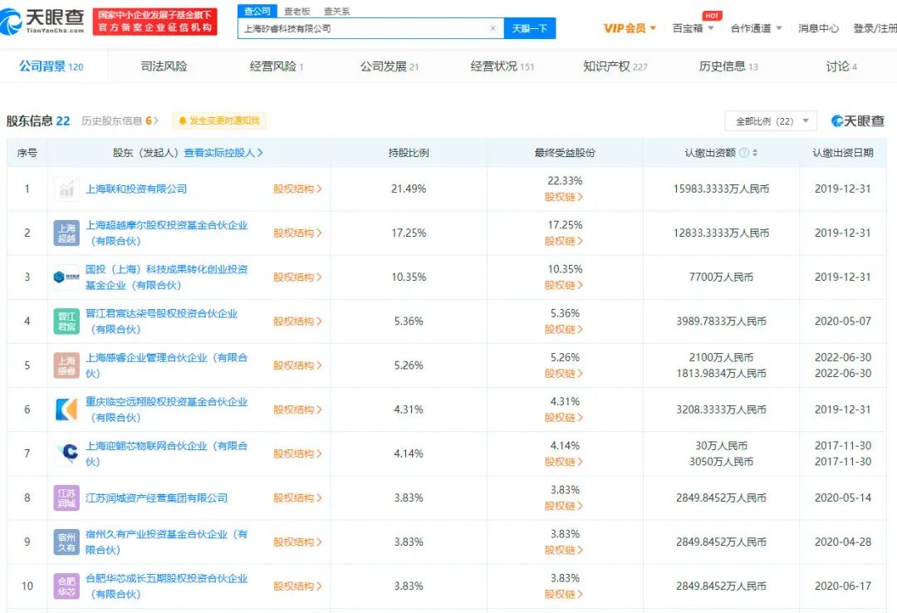The image size is (897, 613).
Task: Switch to the 查关系 search tab
Action: 336,12
